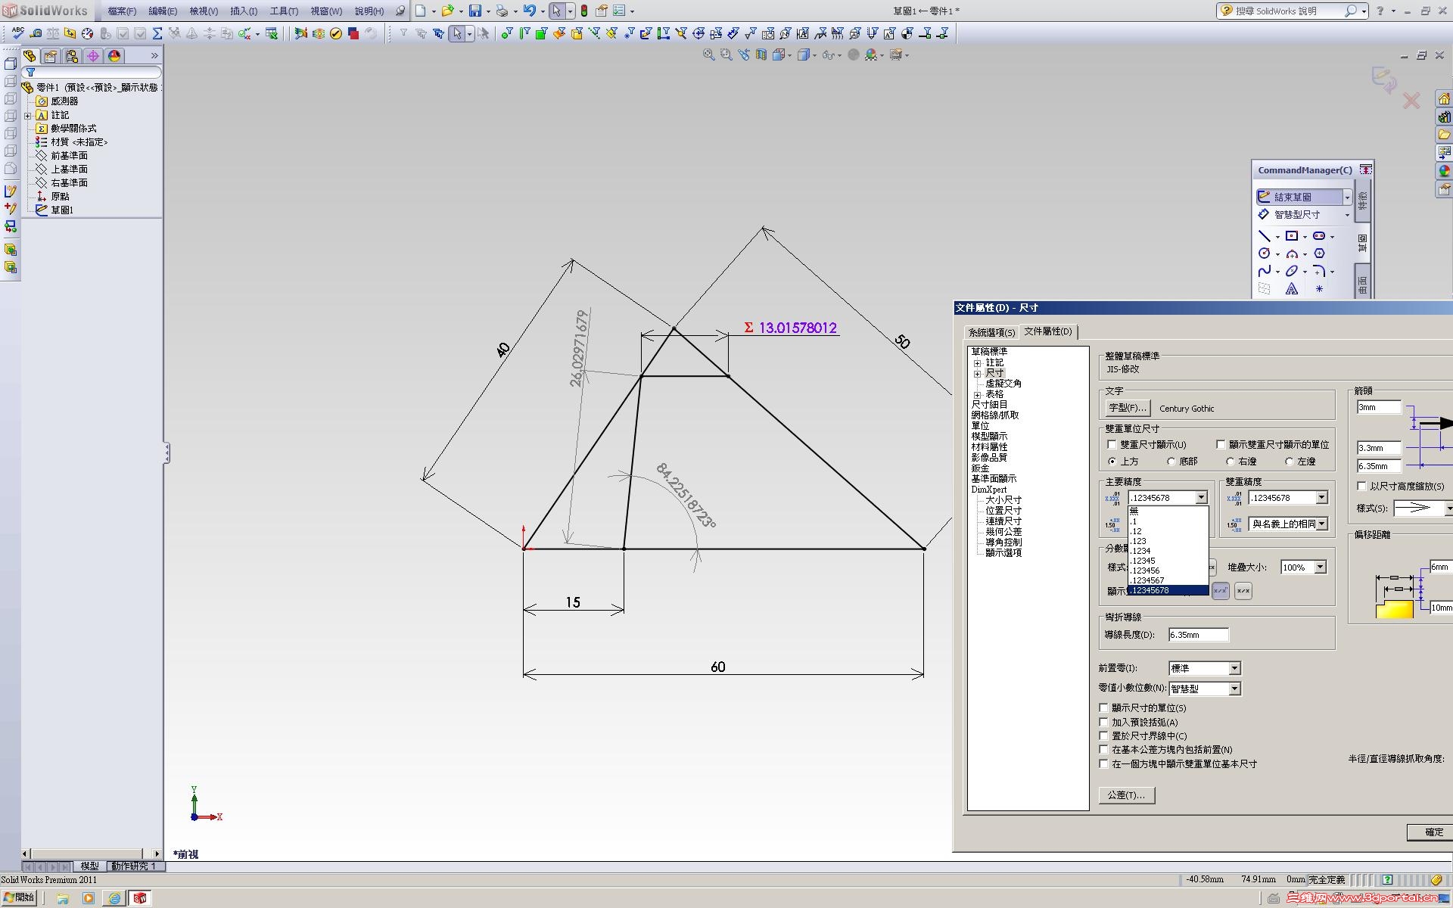
Task: Open the 前置零 dropdown
Action: coord(1234,668)
